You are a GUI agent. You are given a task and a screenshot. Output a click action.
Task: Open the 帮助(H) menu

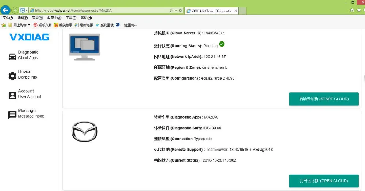tap(86, 18)
